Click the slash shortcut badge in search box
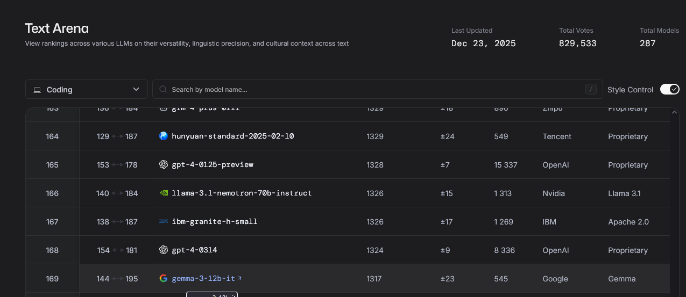This screenshot has width=686, height=297. pos(591,90)
